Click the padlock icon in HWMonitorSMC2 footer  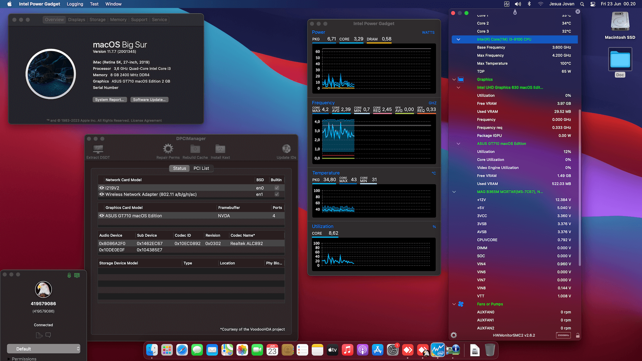pyautogui.click(x=578, y=335)
